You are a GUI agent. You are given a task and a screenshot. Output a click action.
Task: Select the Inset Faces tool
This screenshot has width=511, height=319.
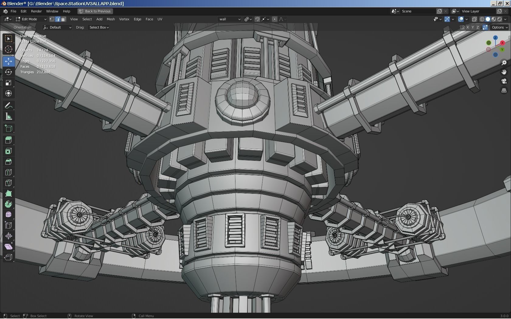pyautogui.click(x=9, y=151)
